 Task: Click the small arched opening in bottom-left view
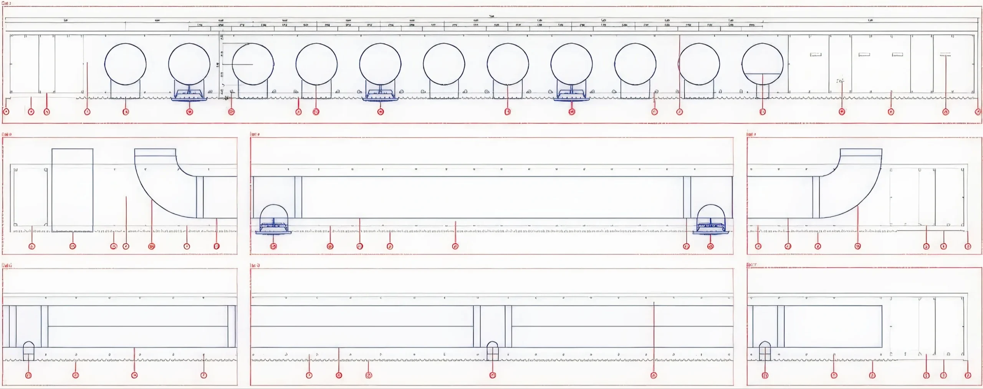coord(28,351)
